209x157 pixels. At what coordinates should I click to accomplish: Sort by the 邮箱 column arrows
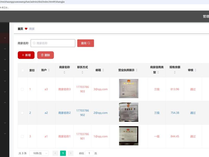(x=103, y=70)
